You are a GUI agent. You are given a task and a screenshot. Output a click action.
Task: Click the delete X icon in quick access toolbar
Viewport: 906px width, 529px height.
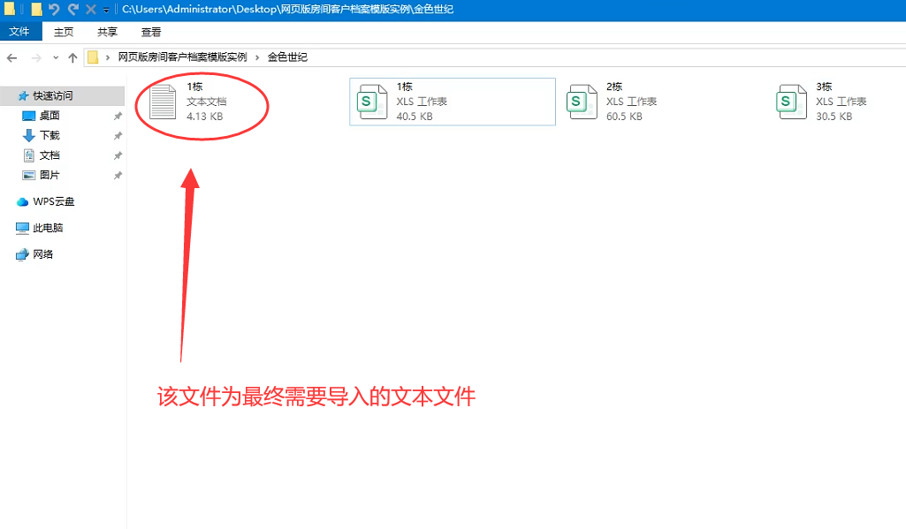(90, 10)
